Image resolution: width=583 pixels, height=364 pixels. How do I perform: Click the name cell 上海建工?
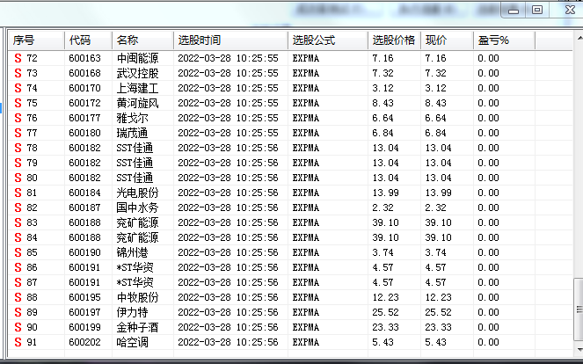137,88
